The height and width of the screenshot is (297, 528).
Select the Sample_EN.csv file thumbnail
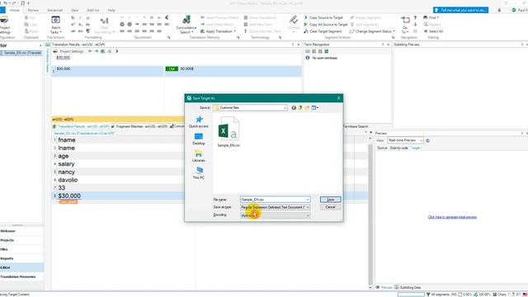(x=229, y=132)
